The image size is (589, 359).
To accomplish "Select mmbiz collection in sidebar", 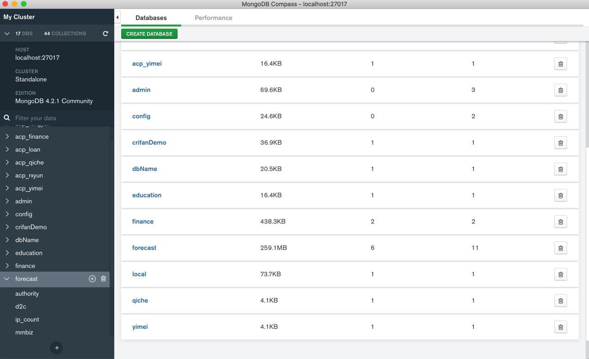I will 24,332.
